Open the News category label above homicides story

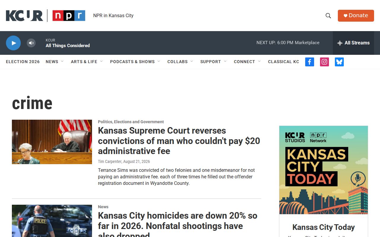103,207
